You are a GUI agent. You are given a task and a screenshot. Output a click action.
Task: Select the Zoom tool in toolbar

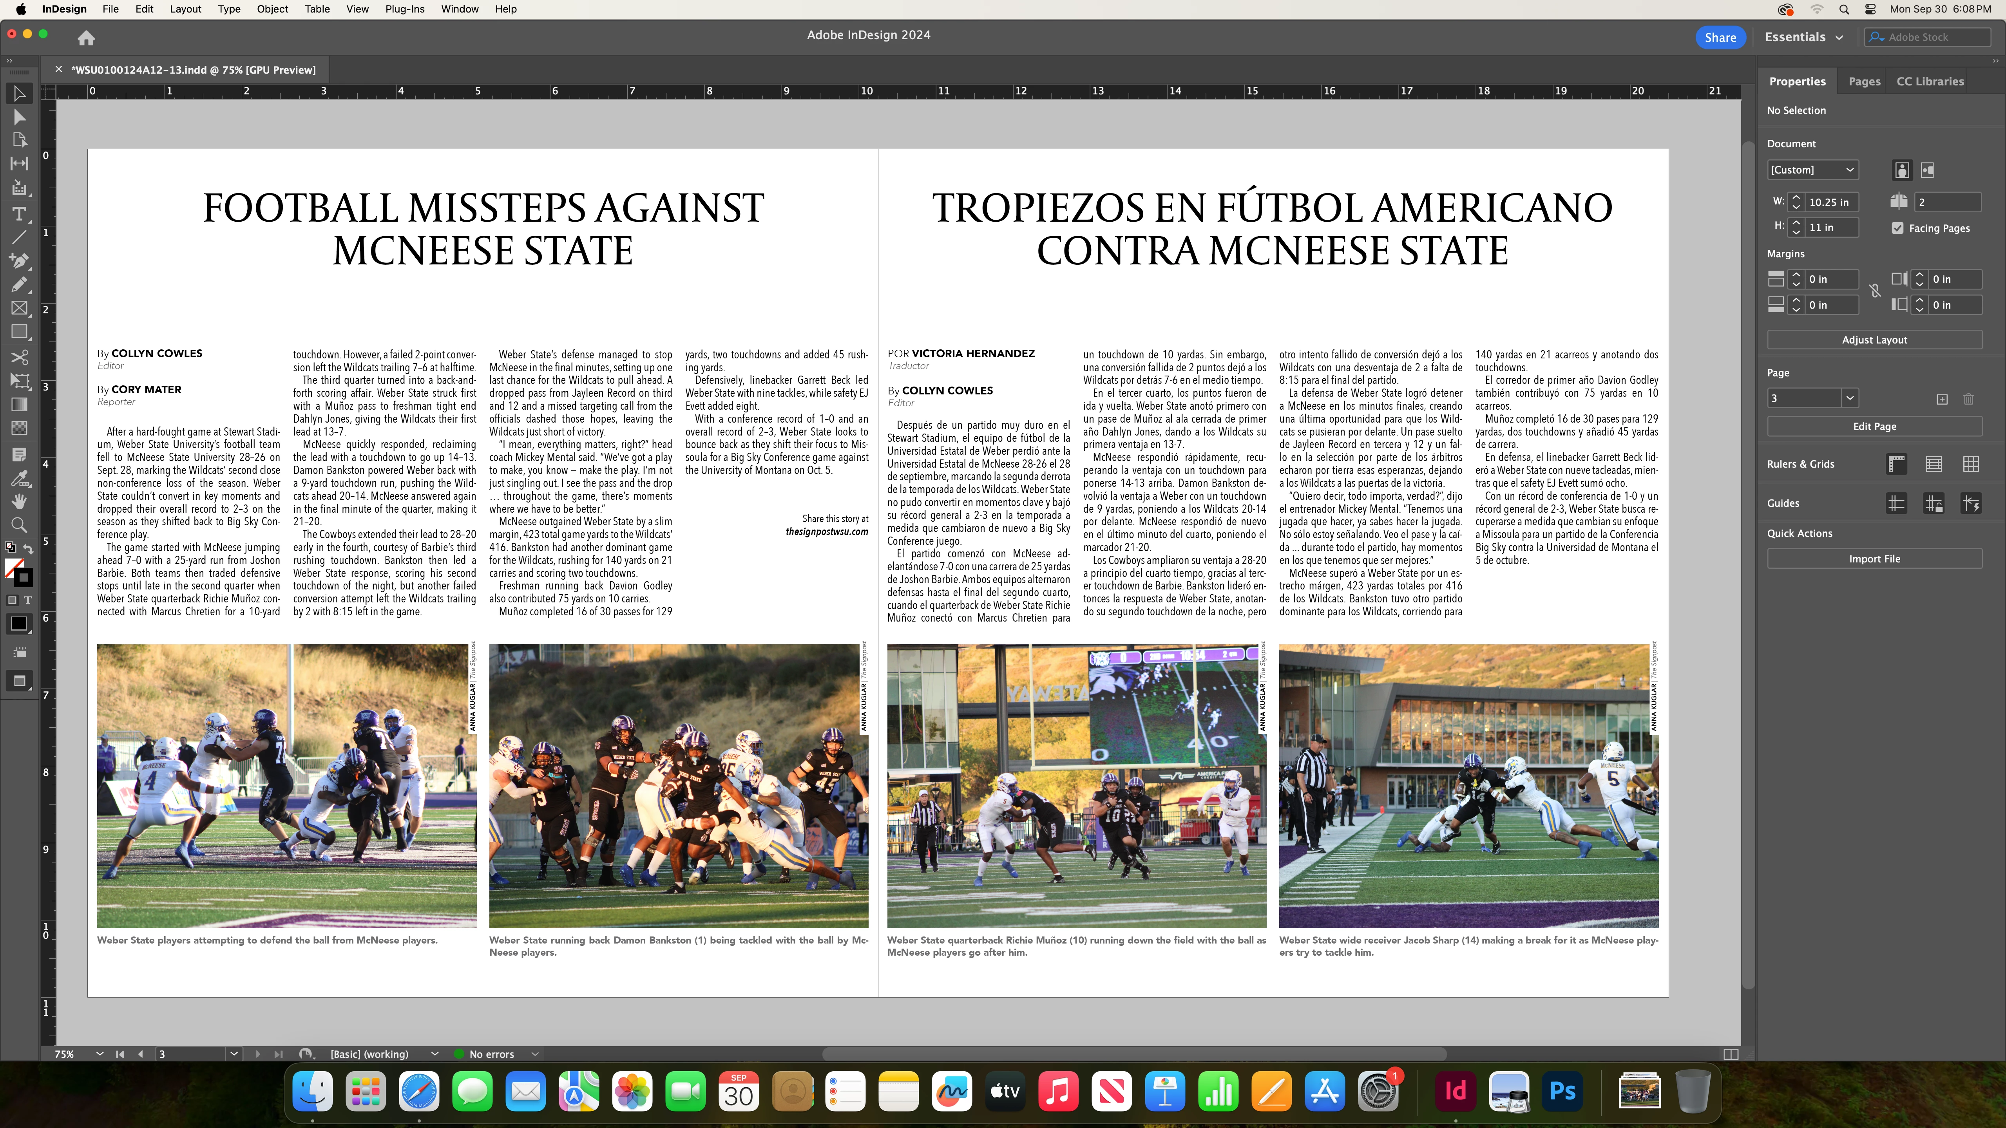[19, 525]
